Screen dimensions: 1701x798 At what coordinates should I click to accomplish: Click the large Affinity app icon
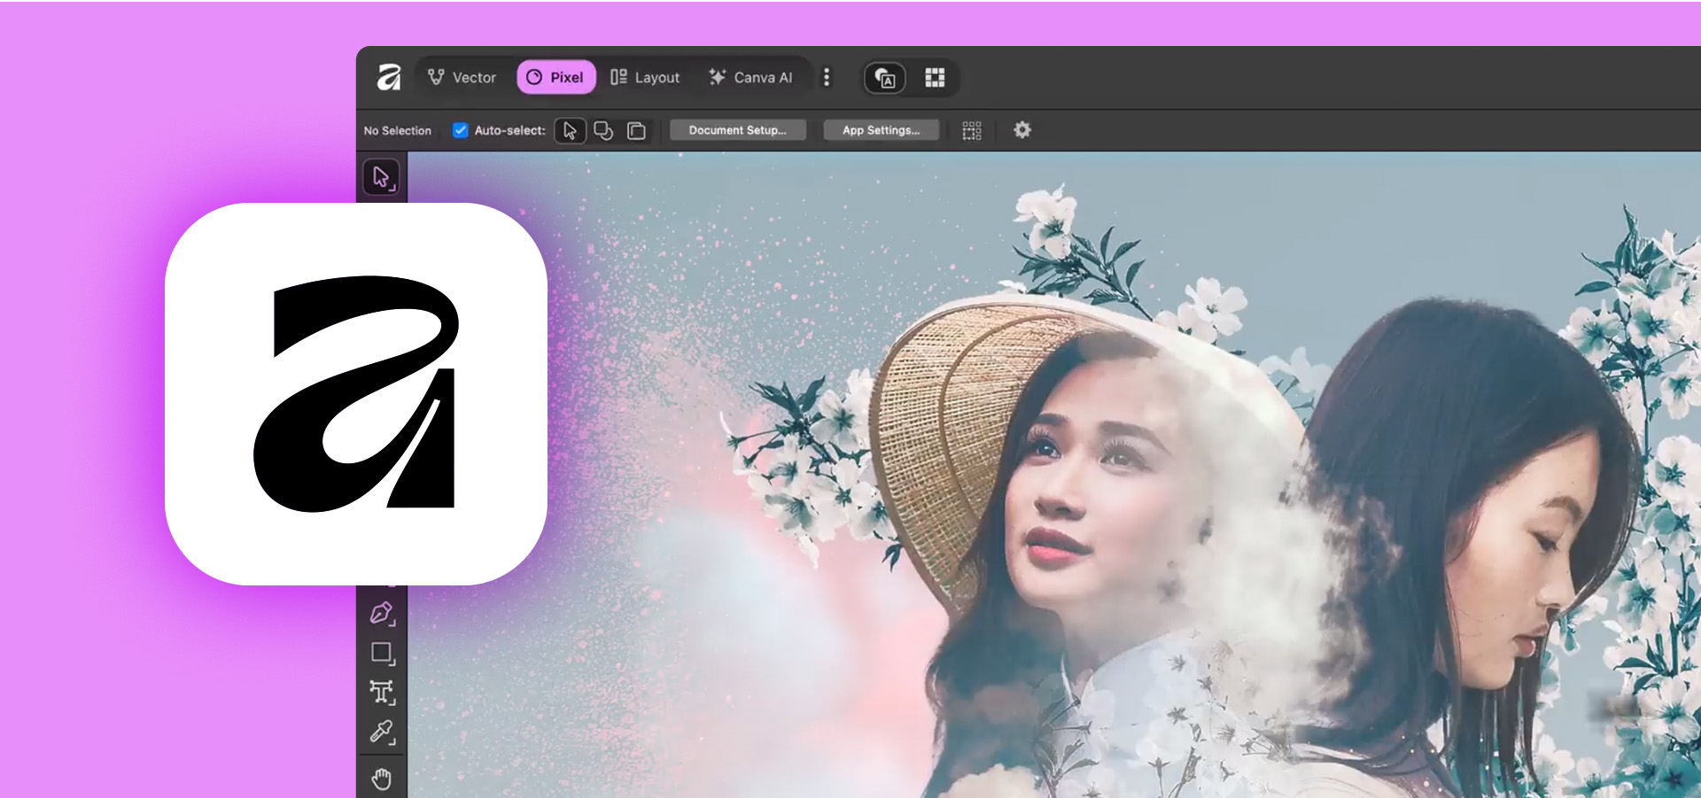tap(356, 394)
